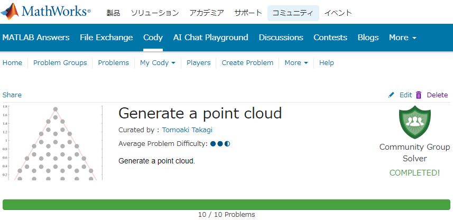The width and height of the screenshot is (453, 220).
Task: Open the 製品 menu
Action: coord(113,13)
